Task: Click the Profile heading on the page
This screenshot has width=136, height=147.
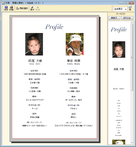Action: coord(54,27)
